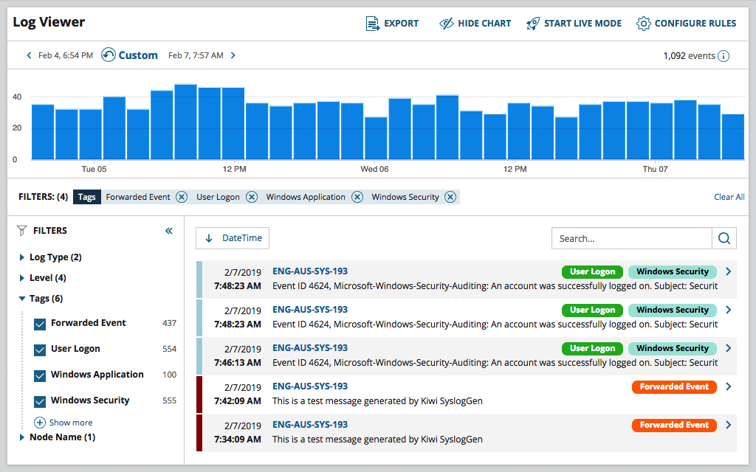The image size is (756, 472).
Task: Toggle the Windows Application checkbox
Action: (41, 375)
